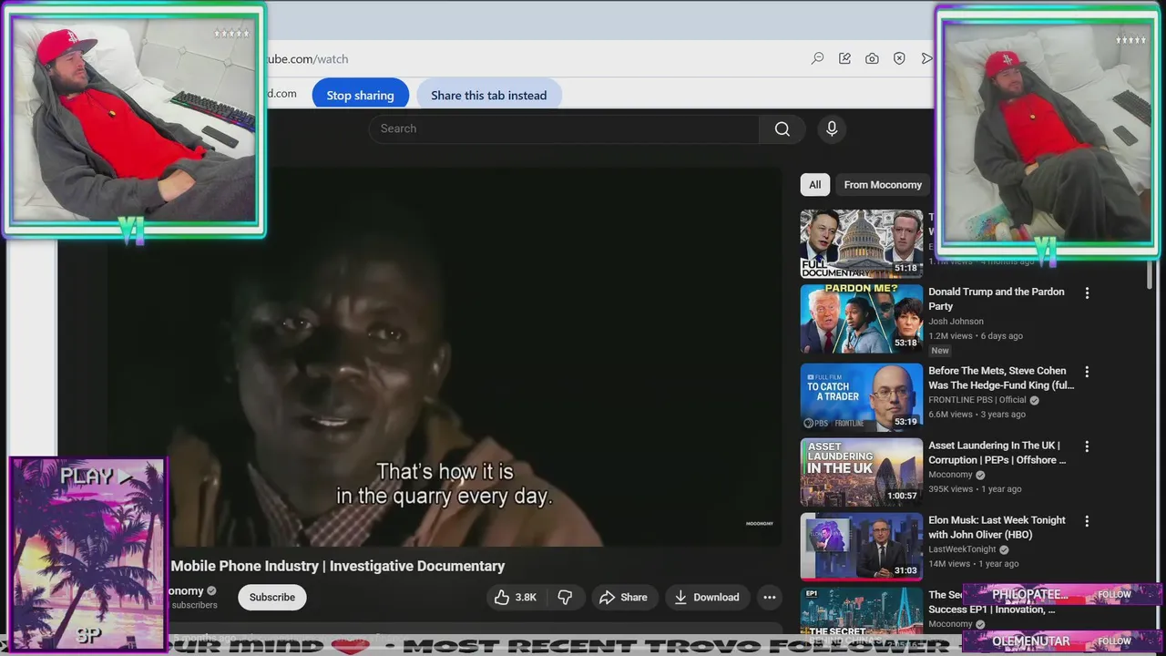
Task: Click the YouTube search magnifier button
Action: [x=782, y=128]
